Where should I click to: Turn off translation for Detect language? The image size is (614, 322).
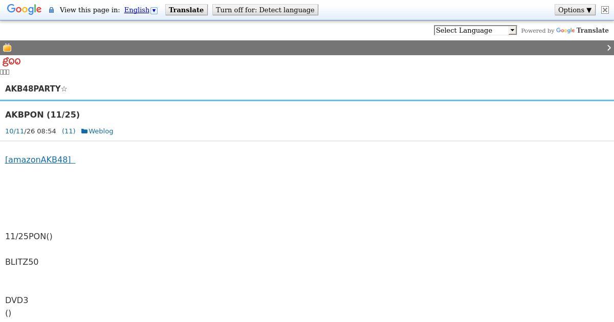(265, 10)
